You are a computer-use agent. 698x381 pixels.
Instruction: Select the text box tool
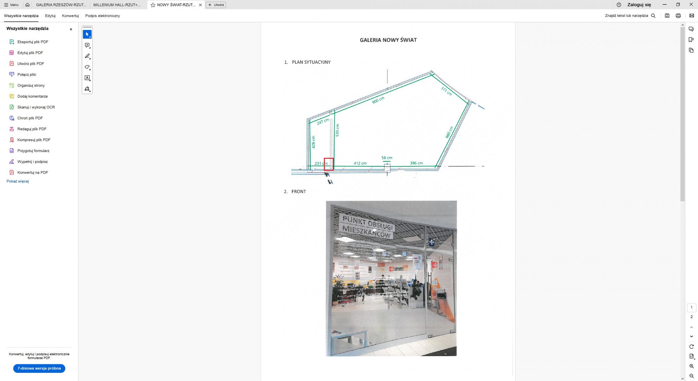point(87,78)
